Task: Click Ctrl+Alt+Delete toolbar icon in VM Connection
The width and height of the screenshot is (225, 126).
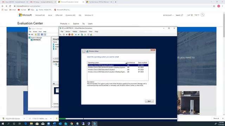Action: click(60, 35)
